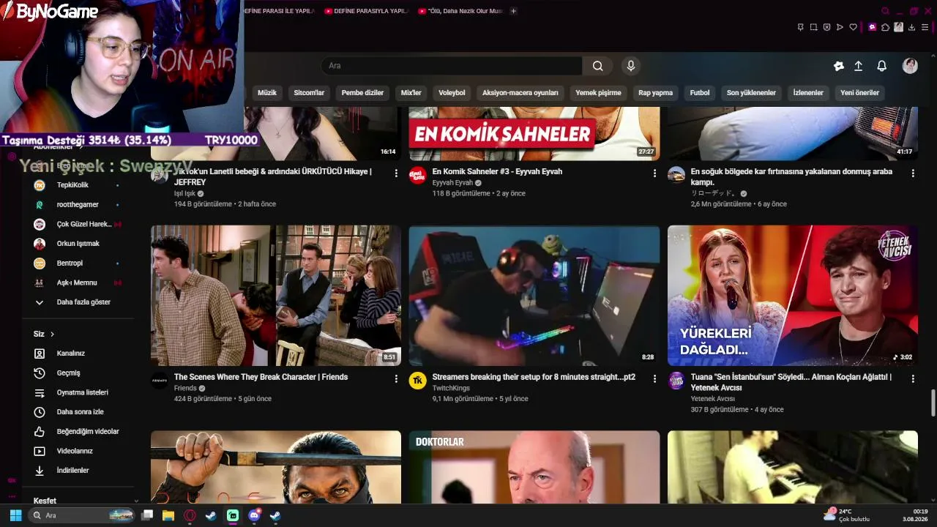
Task: Expand the Siz section chevron
Action: [x=53, y=334]
